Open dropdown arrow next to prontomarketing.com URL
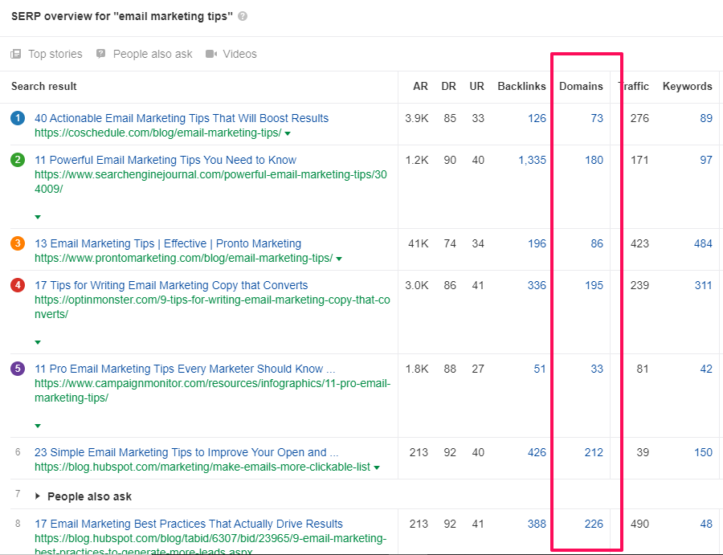The width and height of the screenshot is (723, 555). 339,259
